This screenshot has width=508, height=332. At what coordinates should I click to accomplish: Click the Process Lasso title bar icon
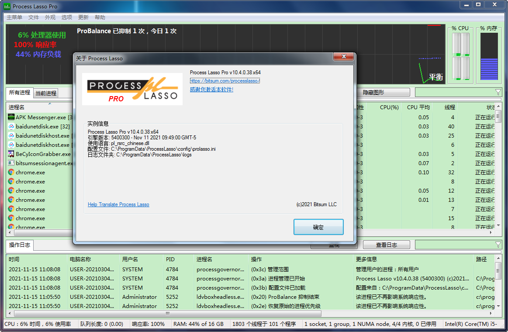tap(7, 6)
